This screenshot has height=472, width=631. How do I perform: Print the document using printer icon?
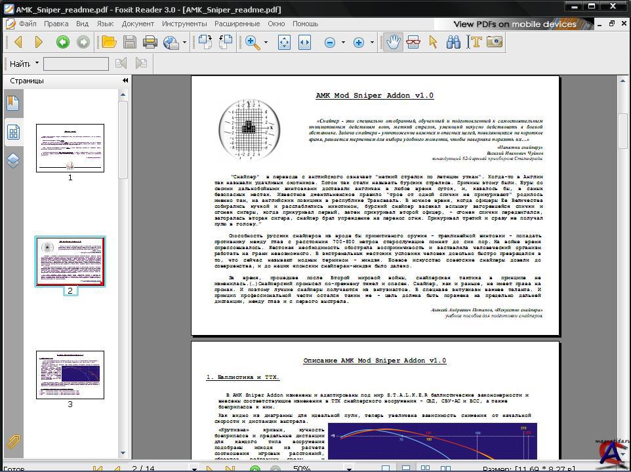coord(150,43)
